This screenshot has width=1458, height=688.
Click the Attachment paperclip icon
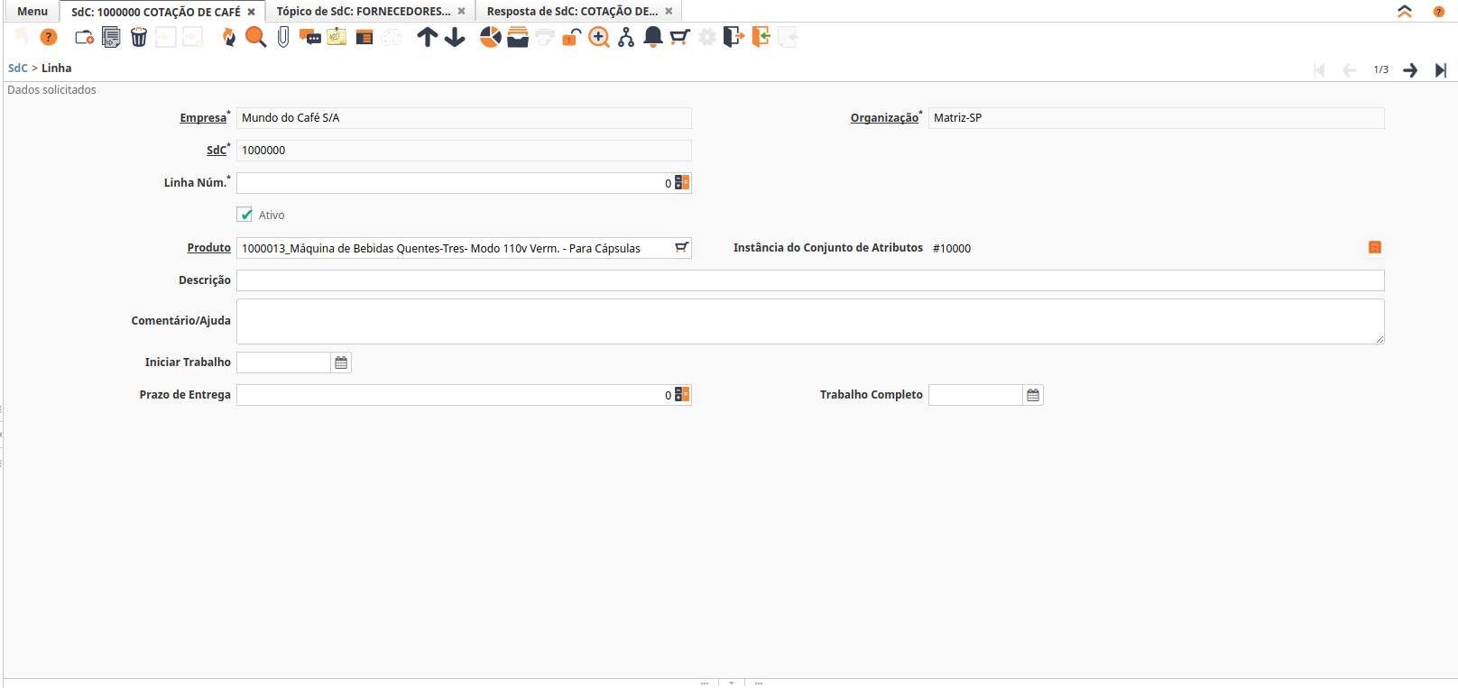coord(283,37)
